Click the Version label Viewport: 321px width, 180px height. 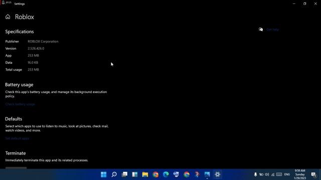pos(11,48)
